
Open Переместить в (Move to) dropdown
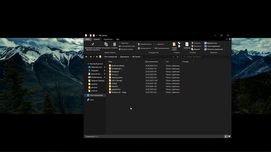[145, 44]
